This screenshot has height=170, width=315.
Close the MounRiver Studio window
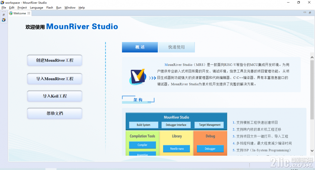click(x=309, y=2)
